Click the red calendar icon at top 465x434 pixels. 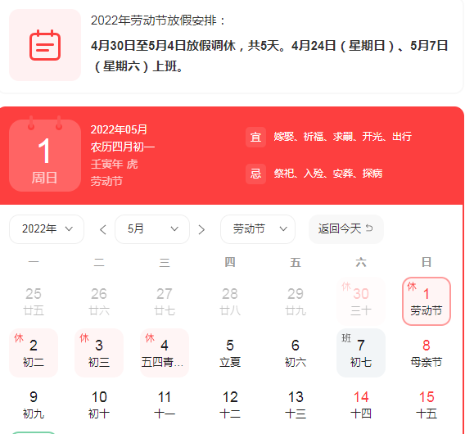click(x=45, y=45)
